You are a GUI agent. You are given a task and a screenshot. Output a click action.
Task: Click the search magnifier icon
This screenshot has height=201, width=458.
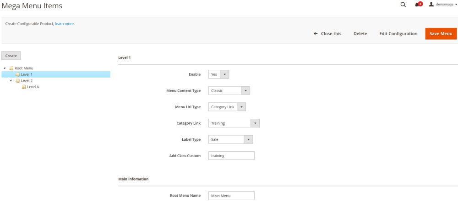click(403, 5)
